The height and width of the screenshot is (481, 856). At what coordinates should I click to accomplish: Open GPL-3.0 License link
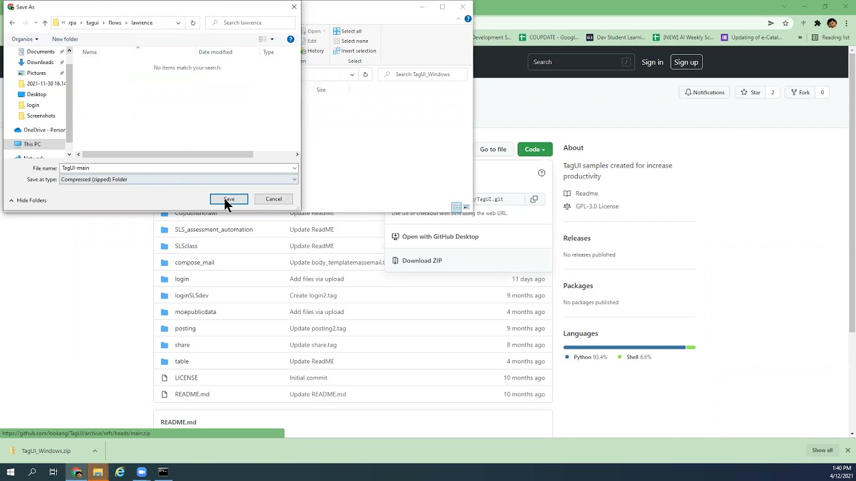click(597, 206)
